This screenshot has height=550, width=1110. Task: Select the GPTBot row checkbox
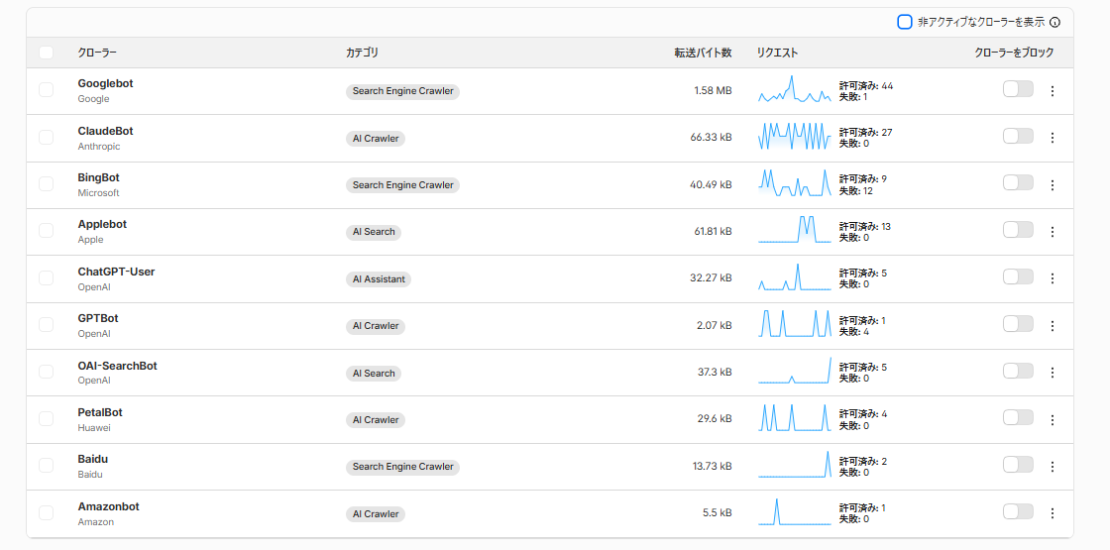46,325
